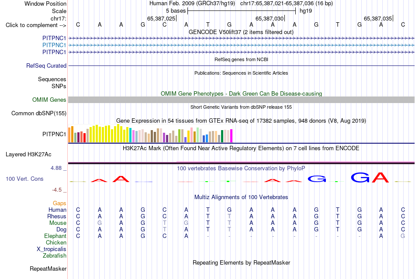Click the orange Gaps label
Screen dimensions: 415x279
(59, 203)
